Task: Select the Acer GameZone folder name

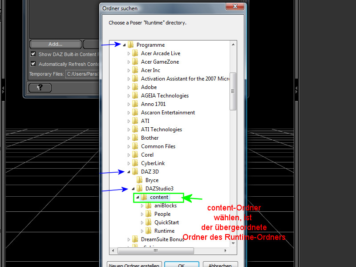Action: tap(160, 62)
